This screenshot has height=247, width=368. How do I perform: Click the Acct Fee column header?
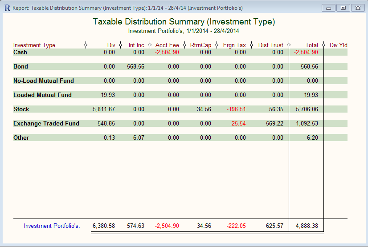coord(167,45)
